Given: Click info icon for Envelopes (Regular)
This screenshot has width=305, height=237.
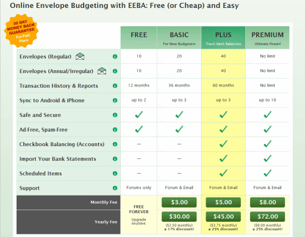Looking at the screenshot, I should (x=115, y=57).
